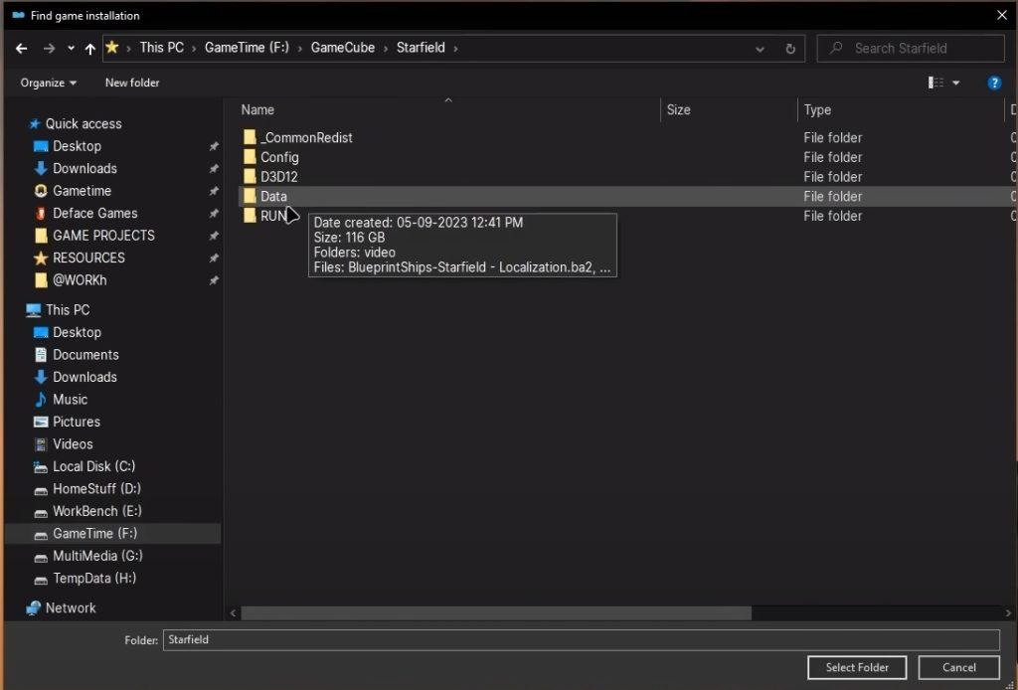Click the Cancel button

(957, 667)
